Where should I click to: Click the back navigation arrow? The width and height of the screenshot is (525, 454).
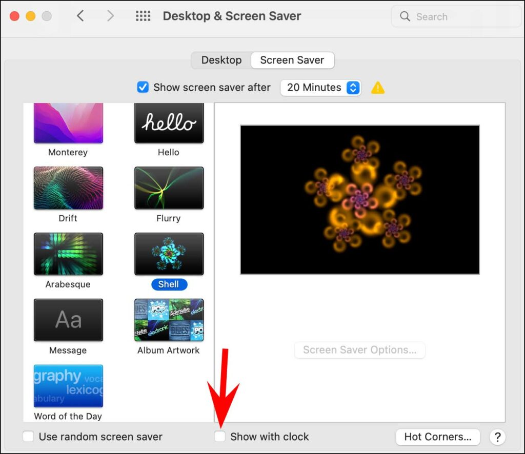point(80,16)
